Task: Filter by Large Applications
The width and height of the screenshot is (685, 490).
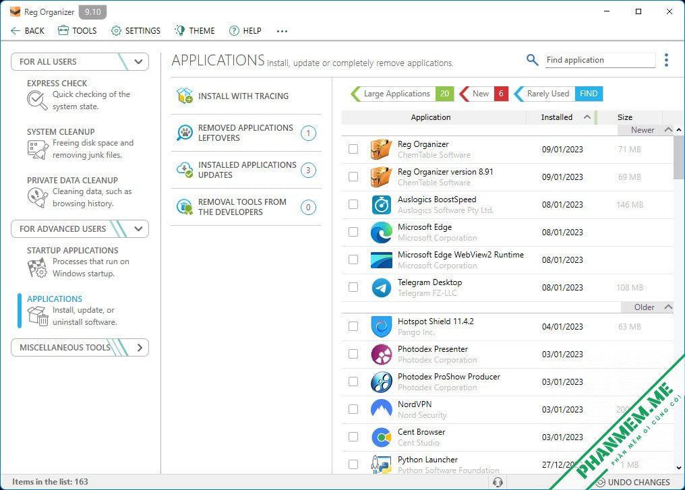Action: [403, 94]
